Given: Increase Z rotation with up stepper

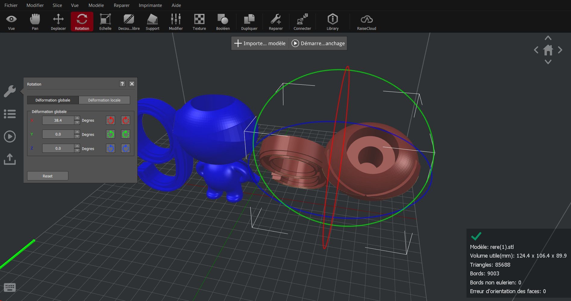Looking at the screenshot, I should pos(77,146).
